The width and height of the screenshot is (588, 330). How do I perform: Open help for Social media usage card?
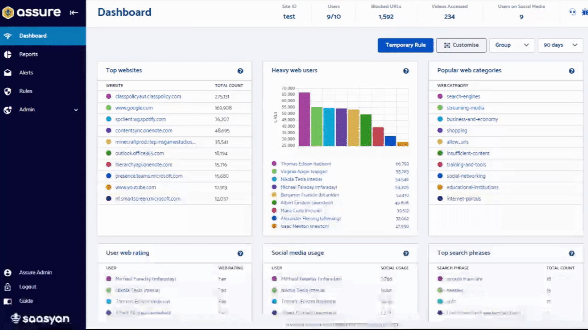click(x=406, y=253)
